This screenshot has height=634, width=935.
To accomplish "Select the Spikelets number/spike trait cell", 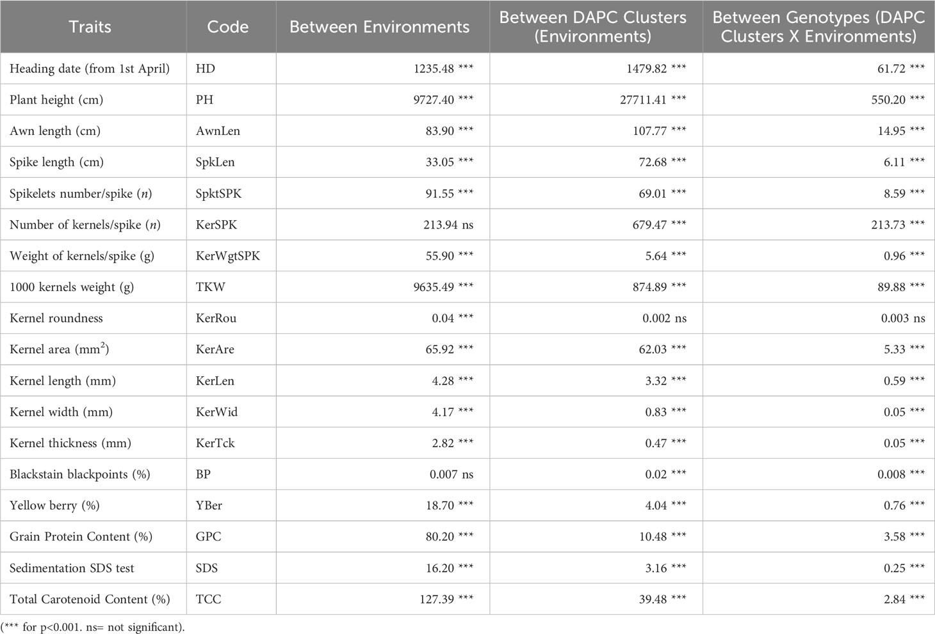I will [81, 194].
